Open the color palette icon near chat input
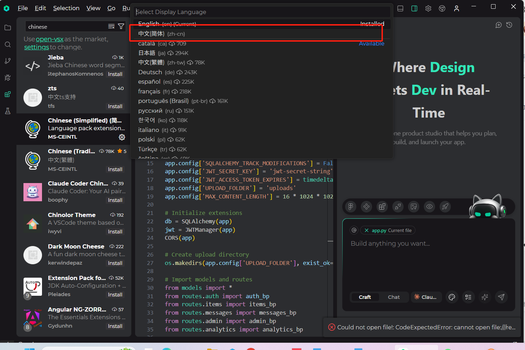 tap(451, 297)
